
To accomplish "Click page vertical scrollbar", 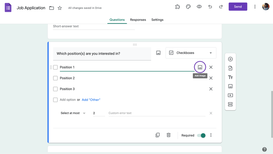I will (272, 114).
